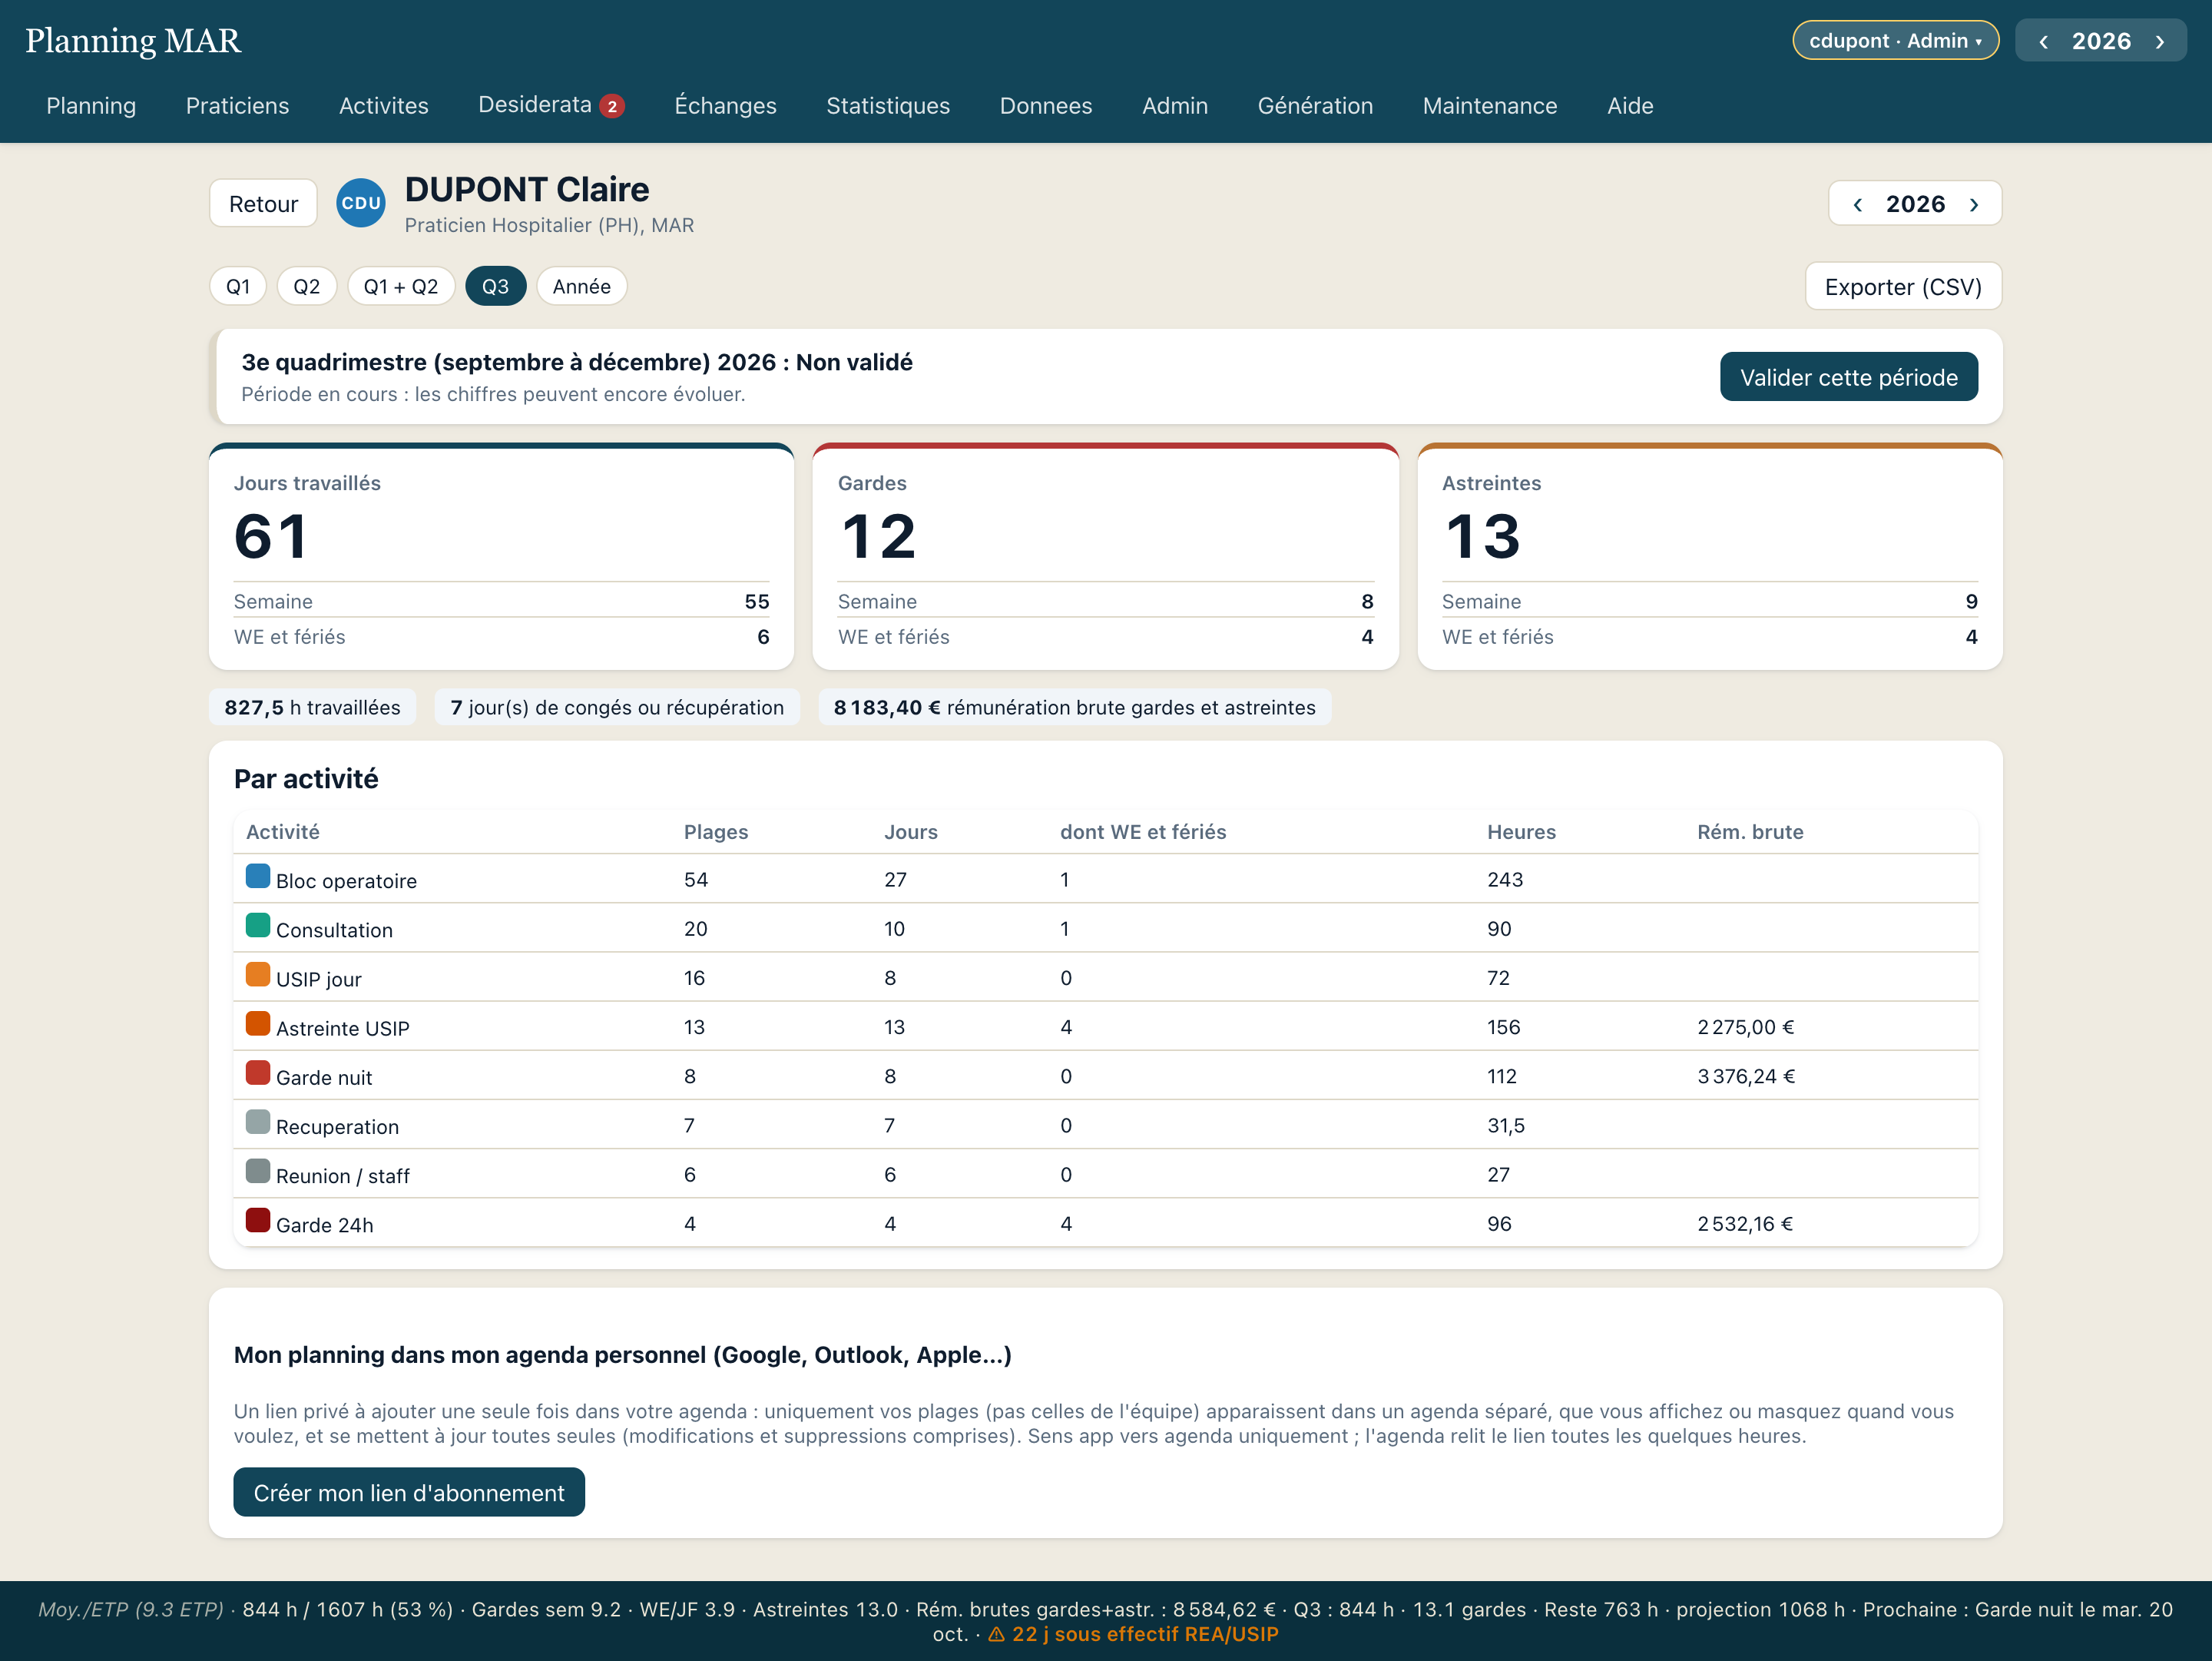Select the Q2 period filter

click(x=306, y=286)
